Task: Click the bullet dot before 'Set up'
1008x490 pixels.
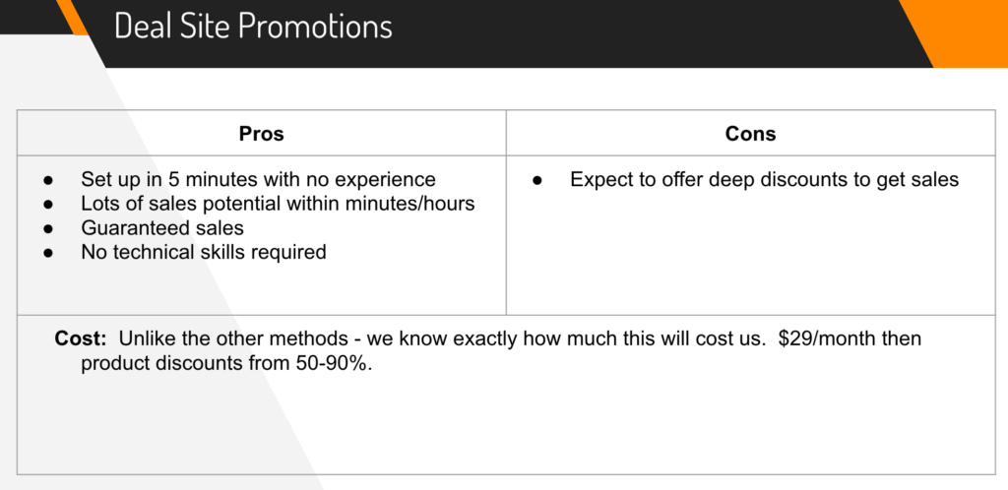Action: [47, 180]
